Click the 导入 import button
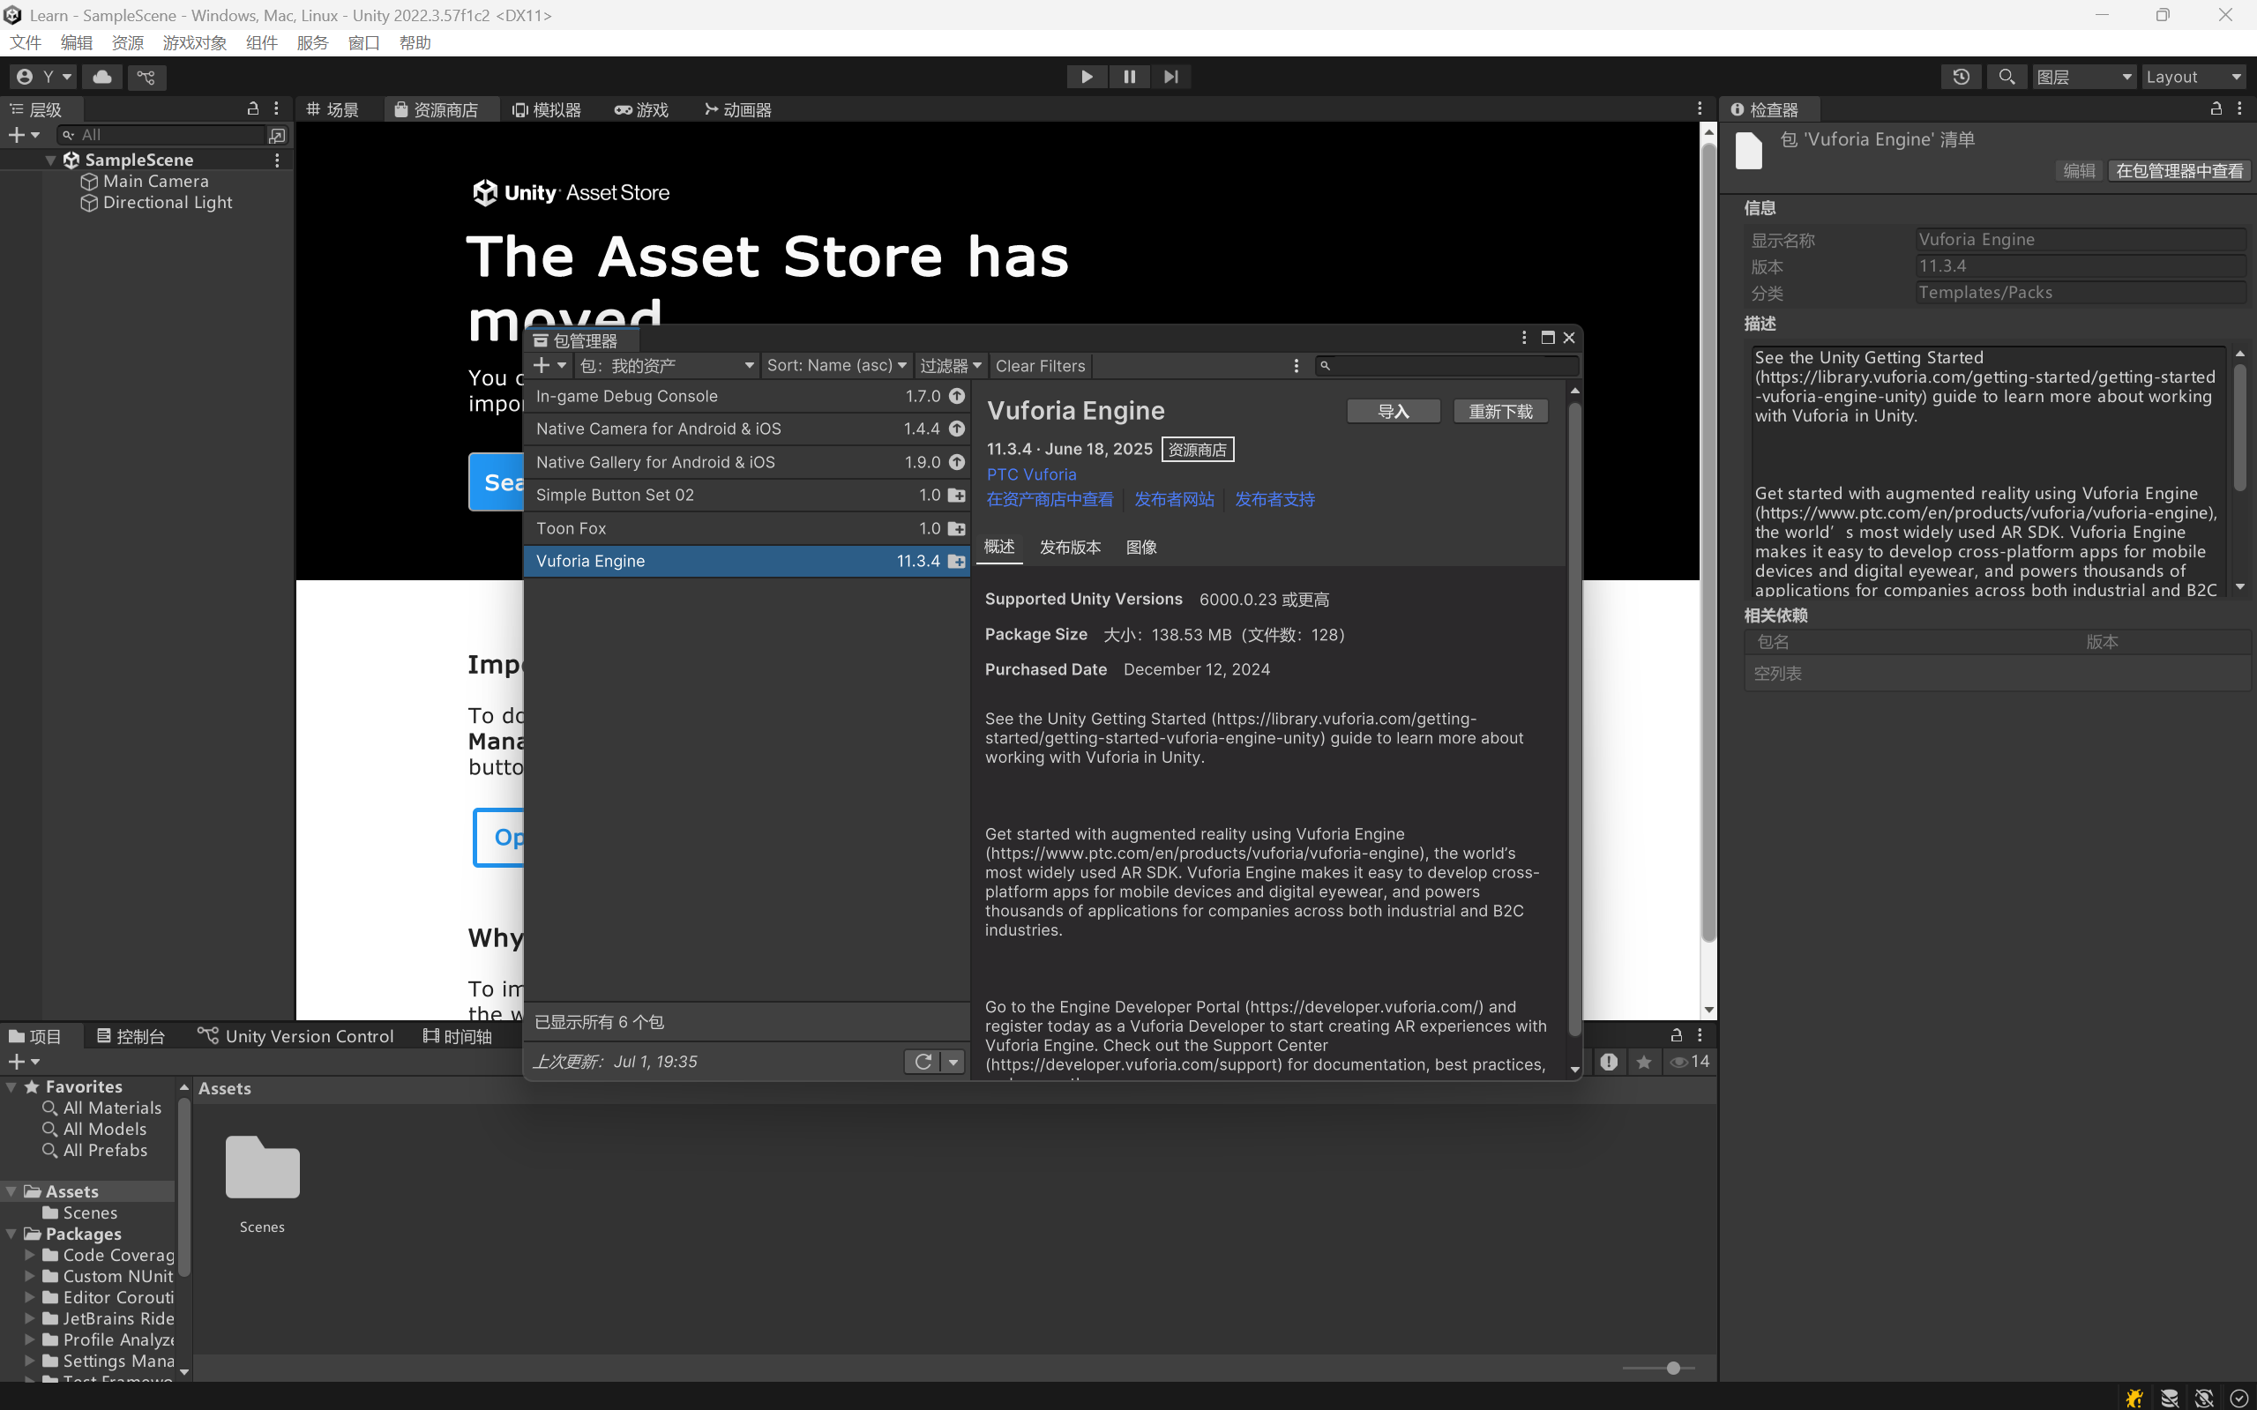Viewport: 2257px width, 1410px height. coord(1393,411)
